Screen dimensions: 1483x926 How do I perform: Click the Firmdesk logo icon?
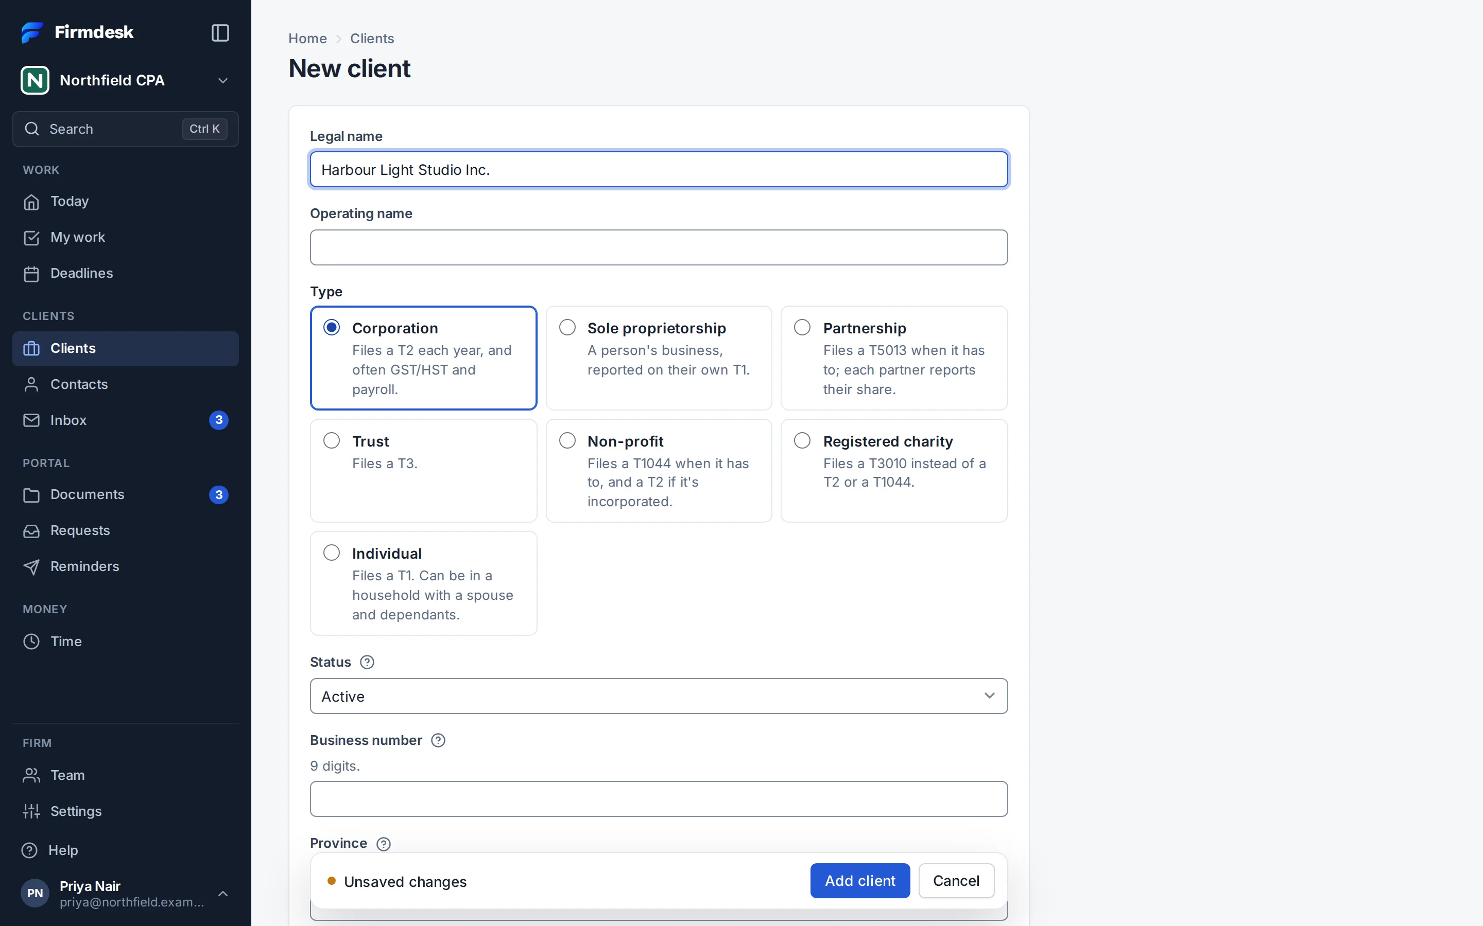tap(32, 32)
